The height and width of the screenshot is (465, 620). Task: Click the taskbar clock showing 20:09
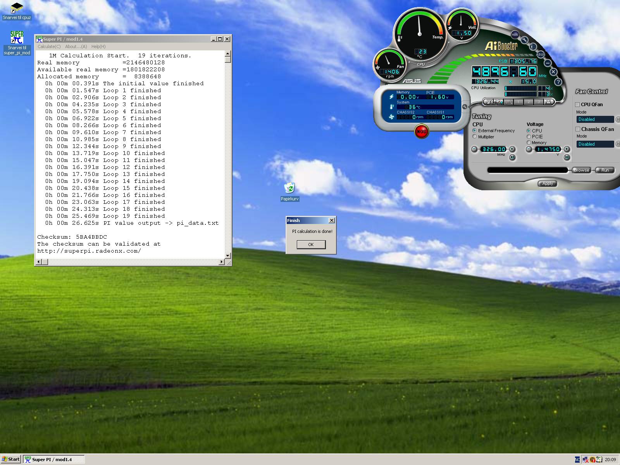pyautogui.click(x=610, y=460)
